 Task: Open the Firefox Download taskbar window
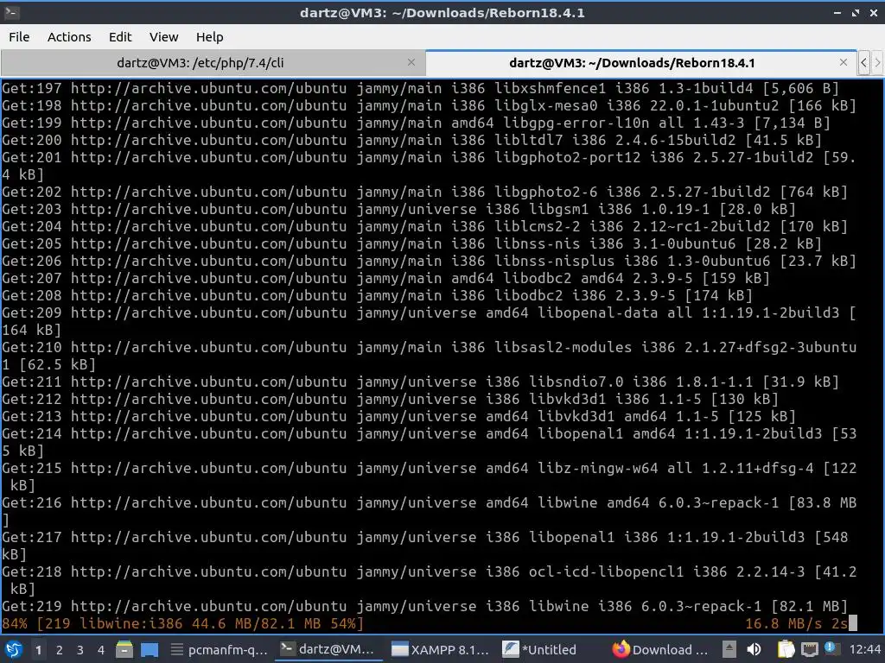(x=660, y=649)
